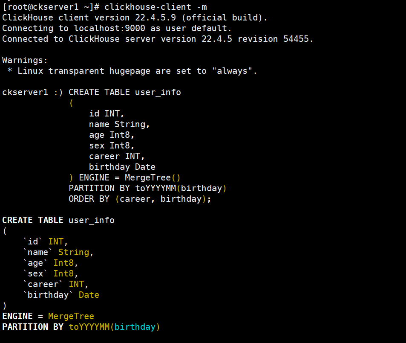406x343 pixels.
Task: Click the yellow "MergeTree" in the echoed ENGINE line
Action: point(71,316)
